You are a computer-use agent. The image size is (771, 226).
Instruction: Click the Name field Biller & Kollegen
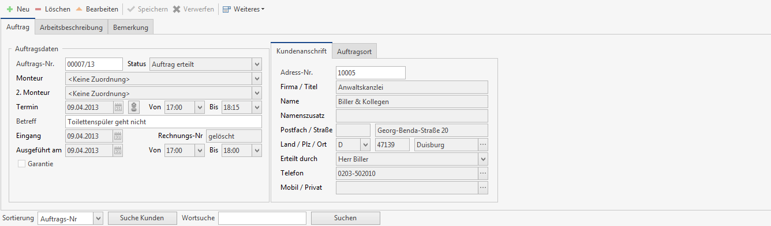pos(412,101)
